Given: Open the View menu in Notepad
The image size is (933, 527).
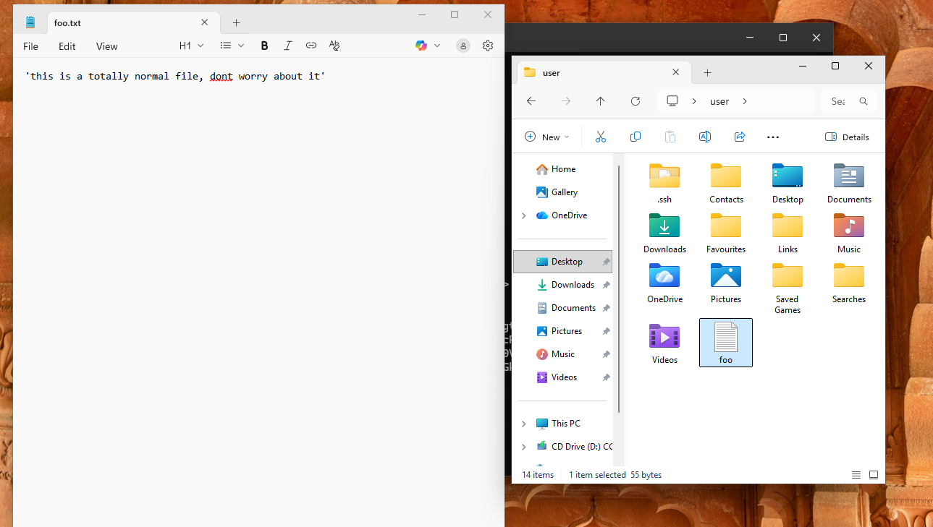Looking at the screenshot, I should point(106,46).
